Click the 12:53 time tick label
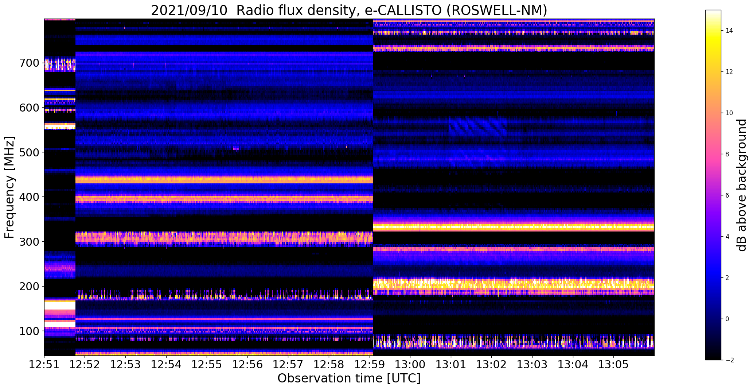The height and width of the screenshot is (389, 753). point(125,364)
